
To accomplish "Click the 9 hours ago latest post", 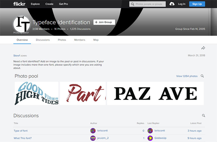I will coord(194,138).
